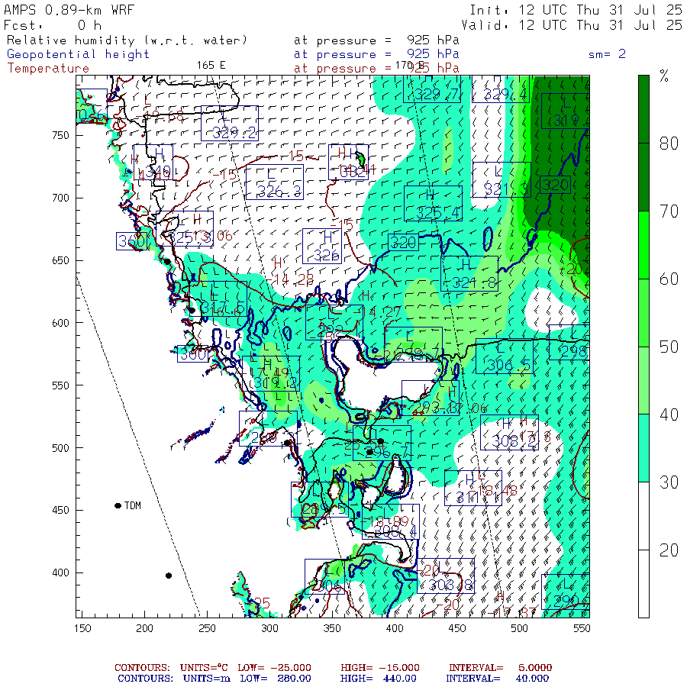Click the darkest green swatch above 80

click(643, 109)
